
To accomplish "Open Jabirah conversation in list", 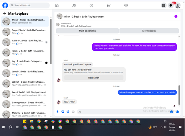I will 25,83.
